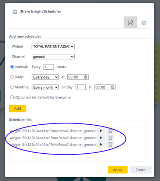Run scheduler for widget ending eba3
Viewport: 160px width, 181px height.
101,138
